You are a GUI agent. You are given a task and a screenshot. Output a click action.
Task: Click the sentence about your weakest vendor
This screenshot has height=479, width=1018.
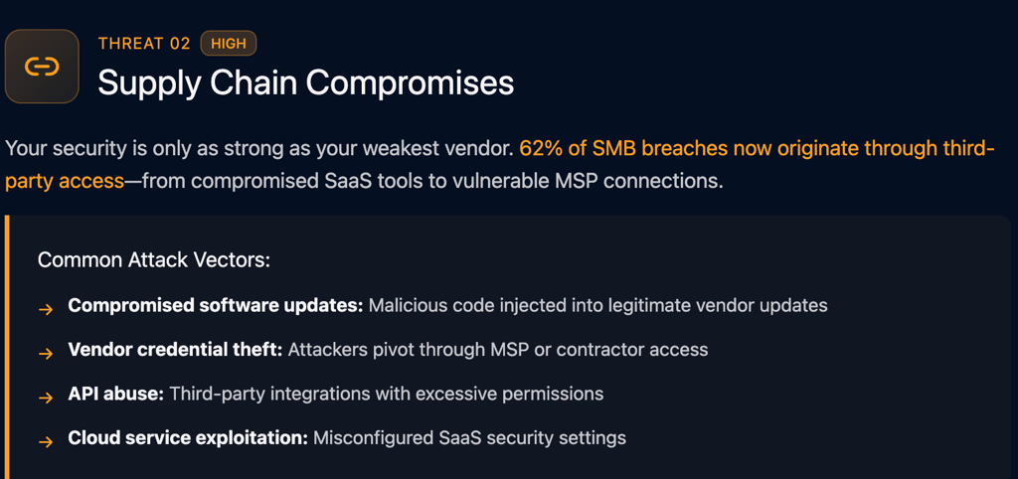(258, 149)
